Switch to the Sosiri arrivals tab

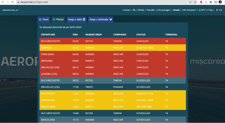tap(44, 19)
